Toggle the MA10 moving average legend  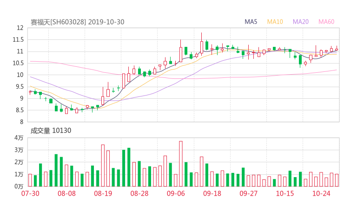tap(275, 22)
